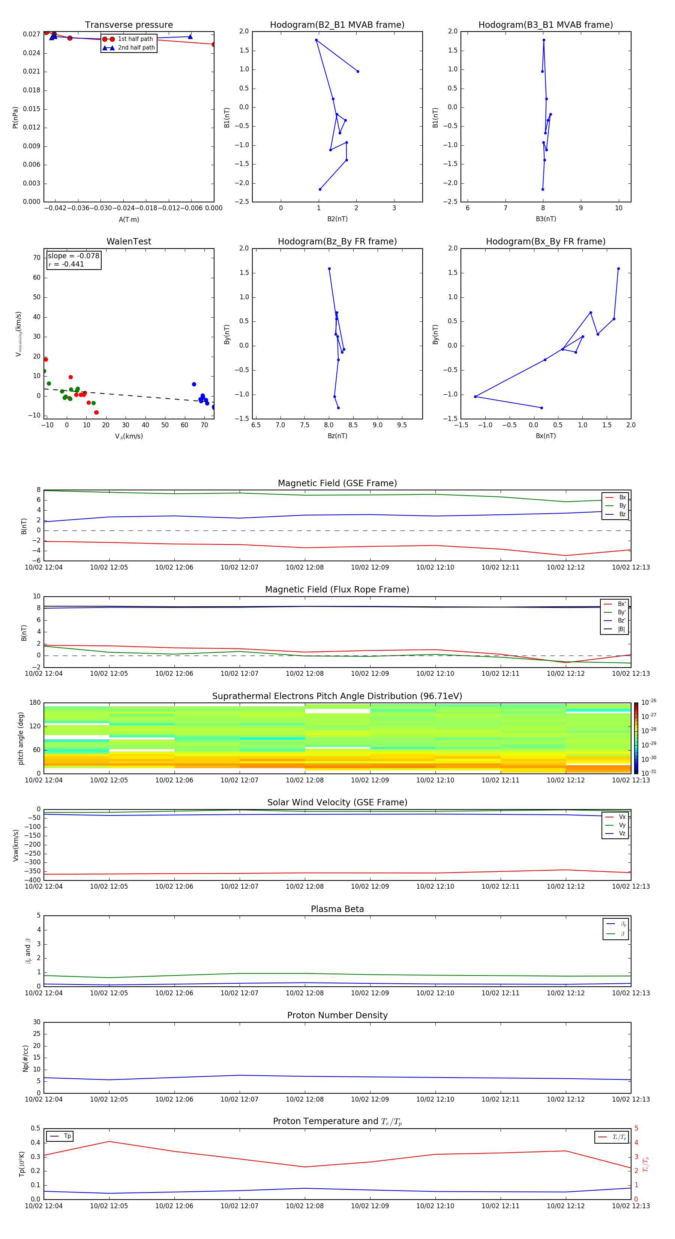
Task: Click the "Solar Wind Velocity (GSE Frame)" title
Action: (x=337, y=803)
